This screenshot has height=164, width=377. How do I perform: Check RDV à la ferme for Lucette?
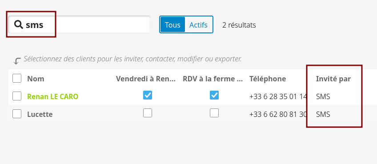point(214,113)
